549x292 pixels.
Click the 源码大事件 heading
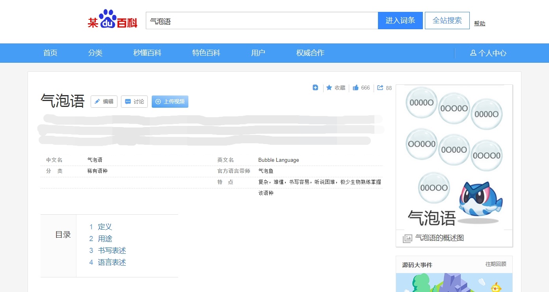click(x=417, y=265)
